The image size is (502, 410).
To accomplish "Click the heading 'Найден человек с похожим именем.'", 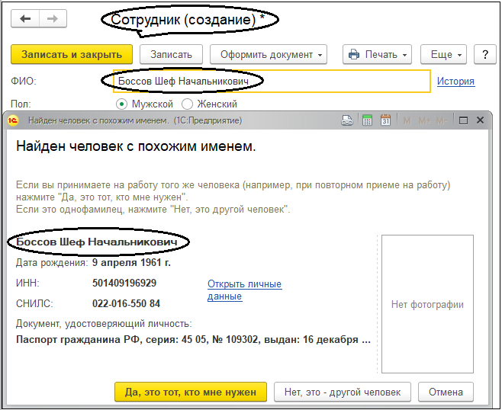I will 136,146.
